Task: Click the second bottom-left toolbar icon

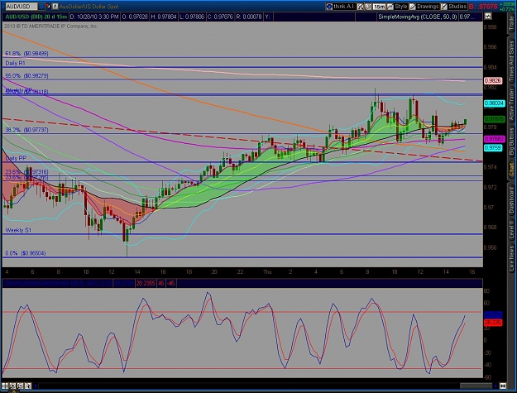Action: 12,386
